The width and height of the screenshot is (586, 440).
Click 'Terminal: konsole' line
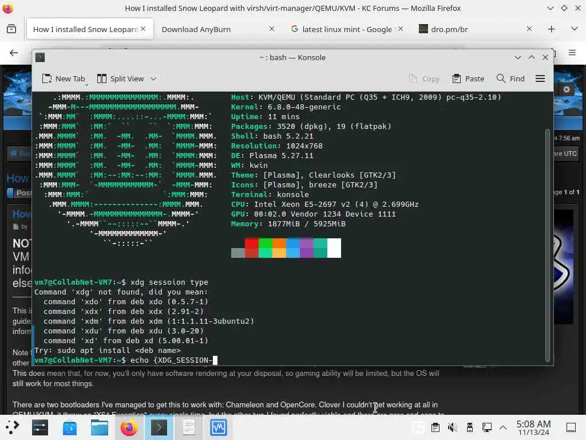(x=270, y=195)
